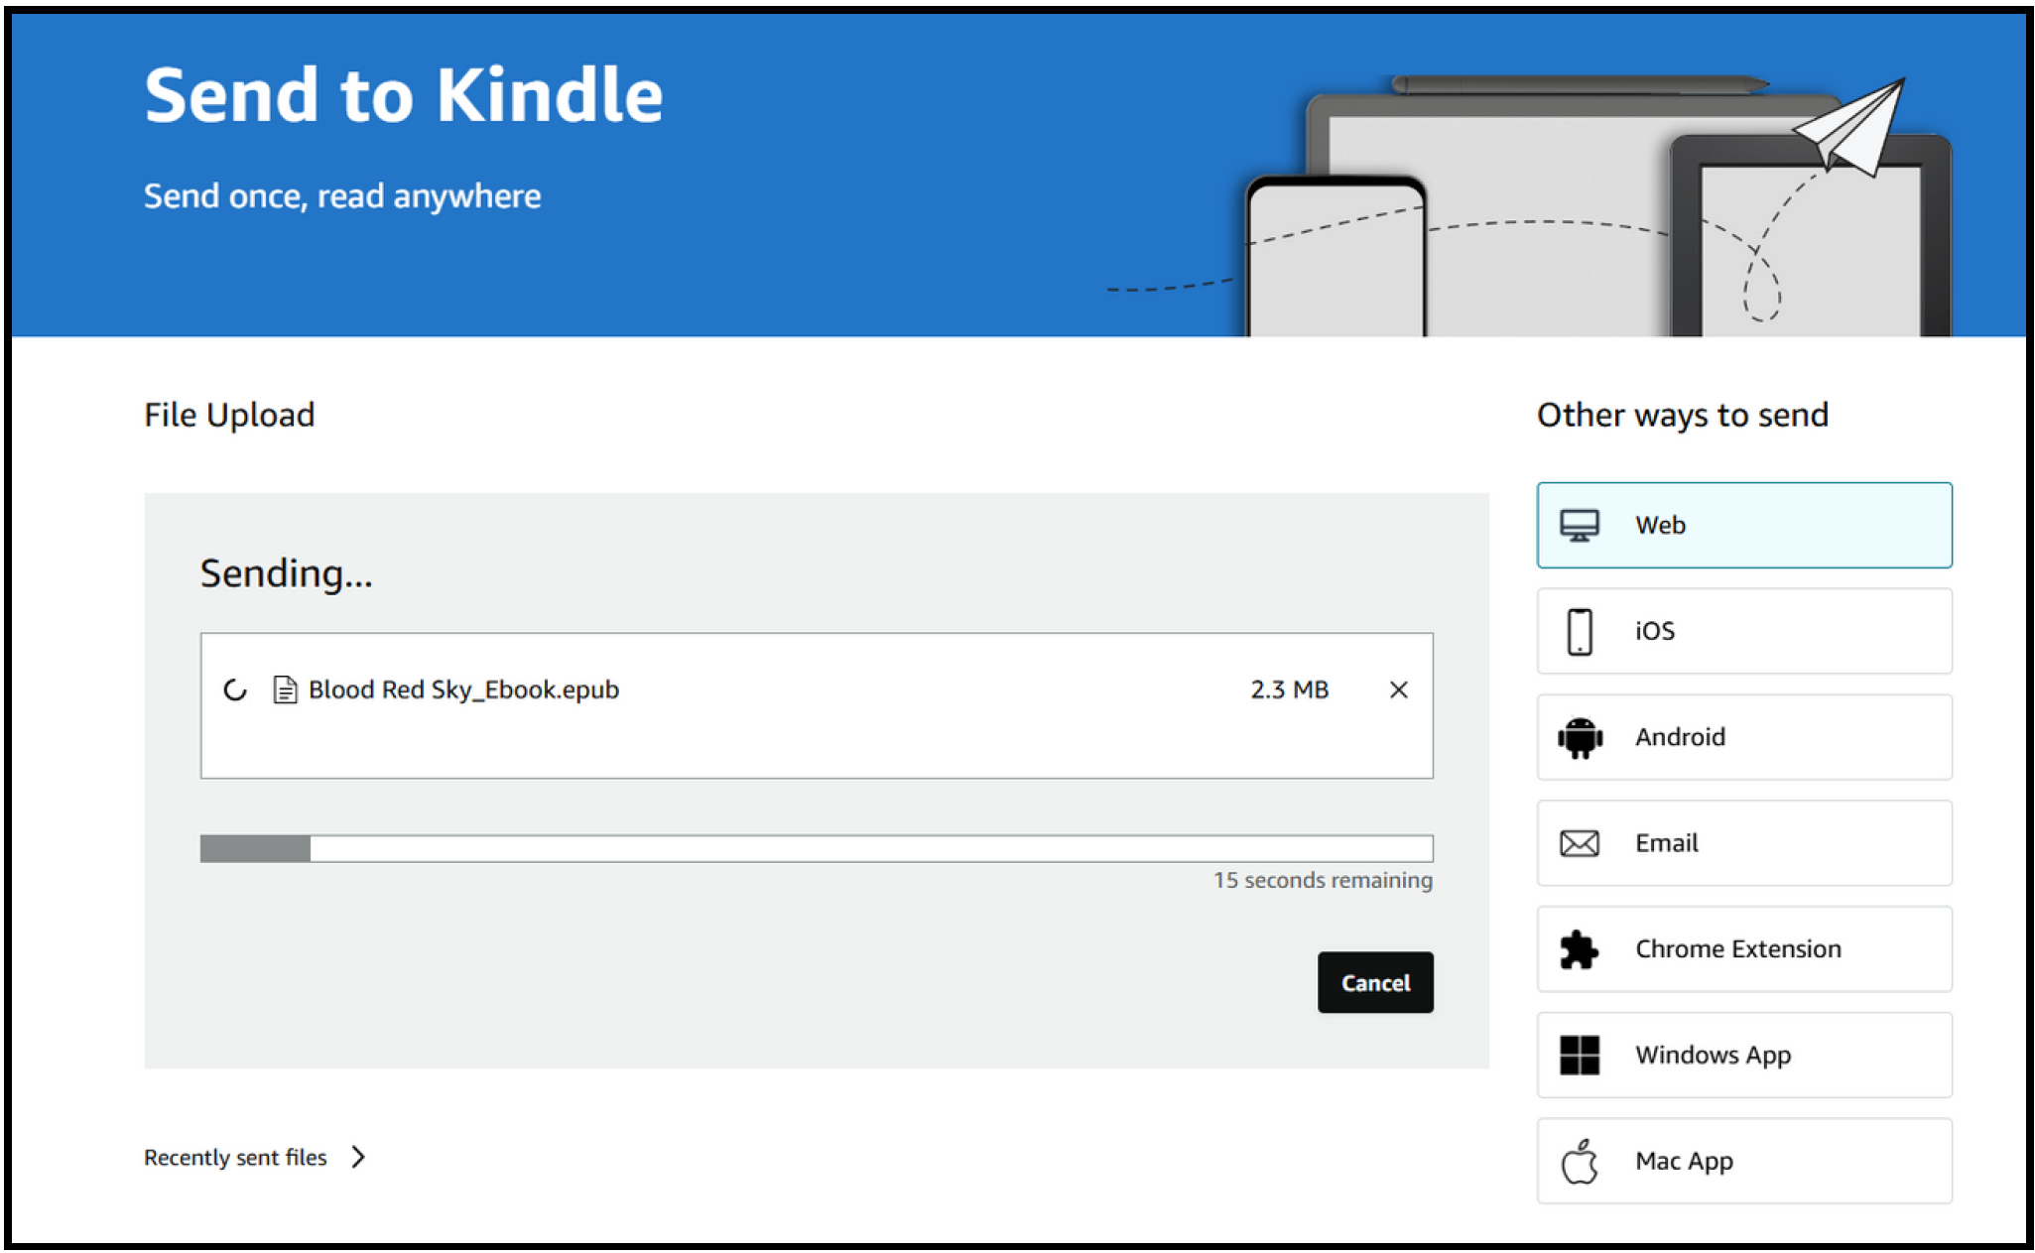Viewport: 2035px width, 1253px height.
Task: Choose the Windows App label
Action: (1713, 1055)
